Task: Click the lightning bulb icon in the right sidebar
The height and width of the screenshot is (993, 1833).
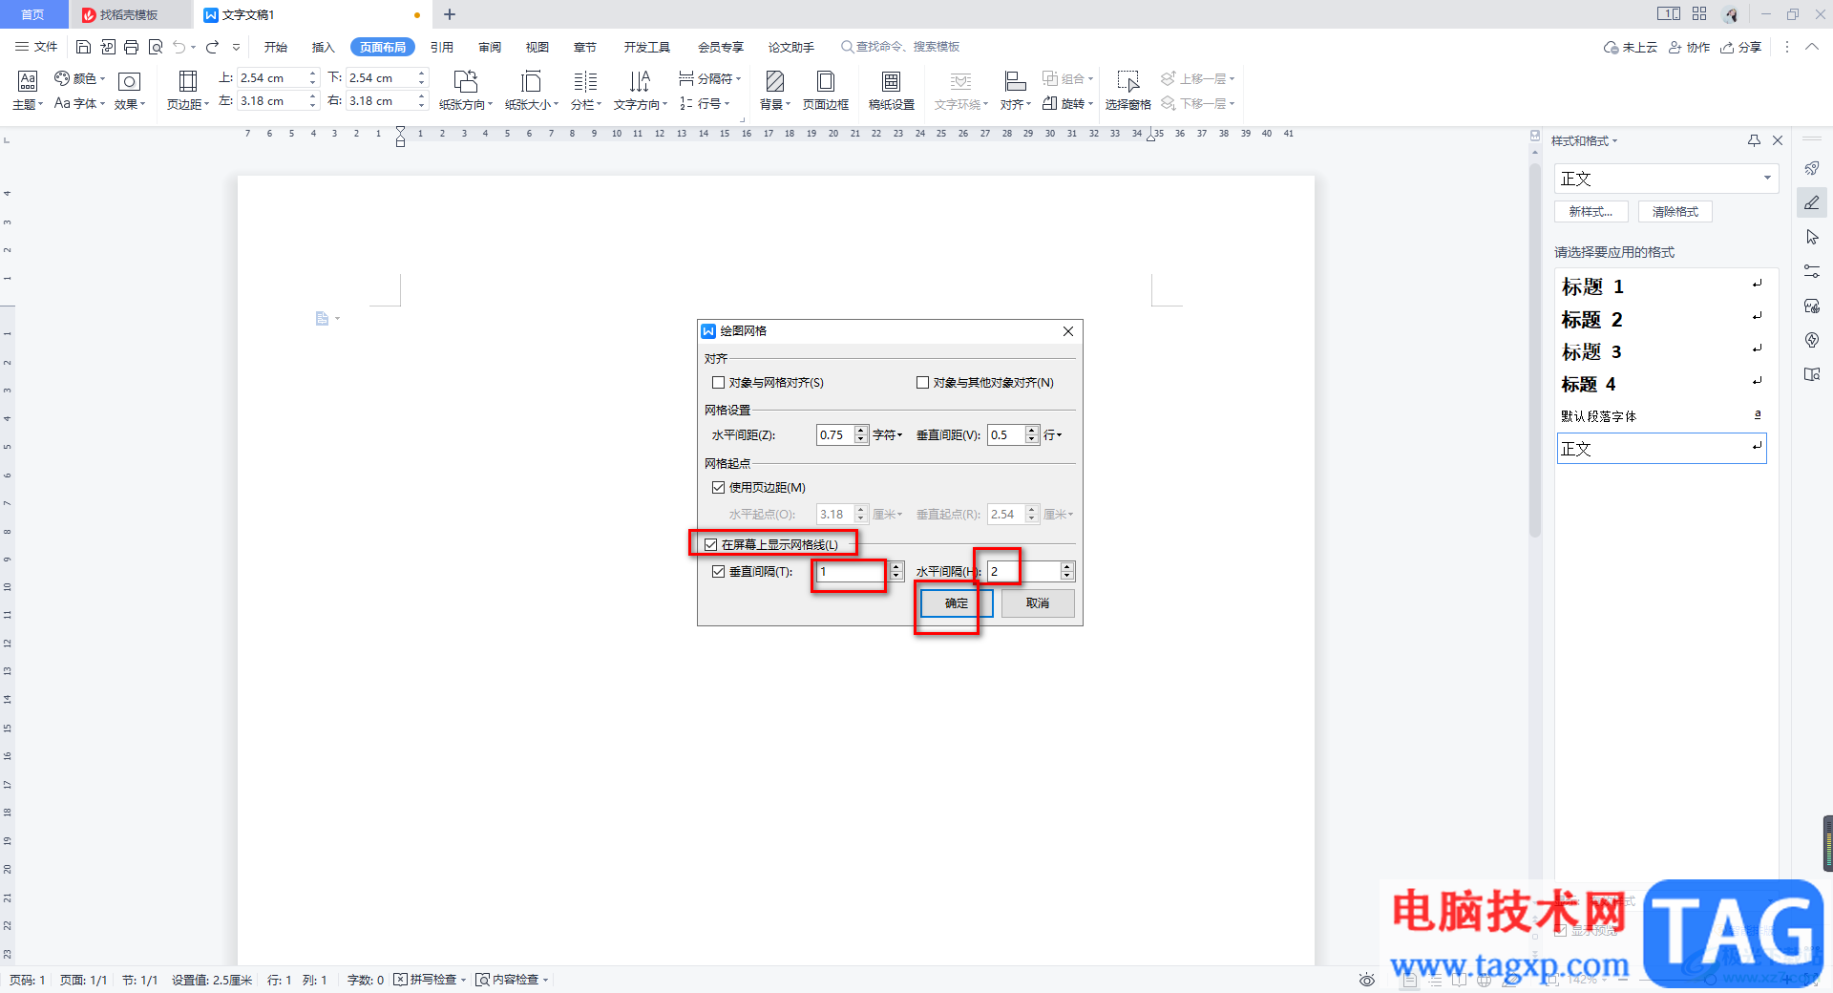Action: point(1812,340)
